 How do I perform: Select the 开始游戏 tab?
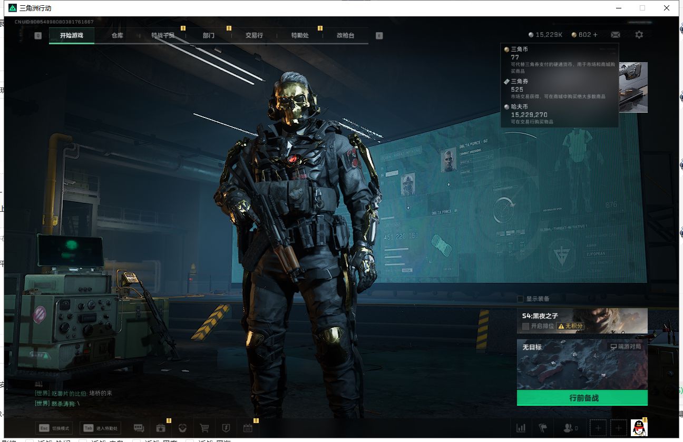(x=72, y=35)
